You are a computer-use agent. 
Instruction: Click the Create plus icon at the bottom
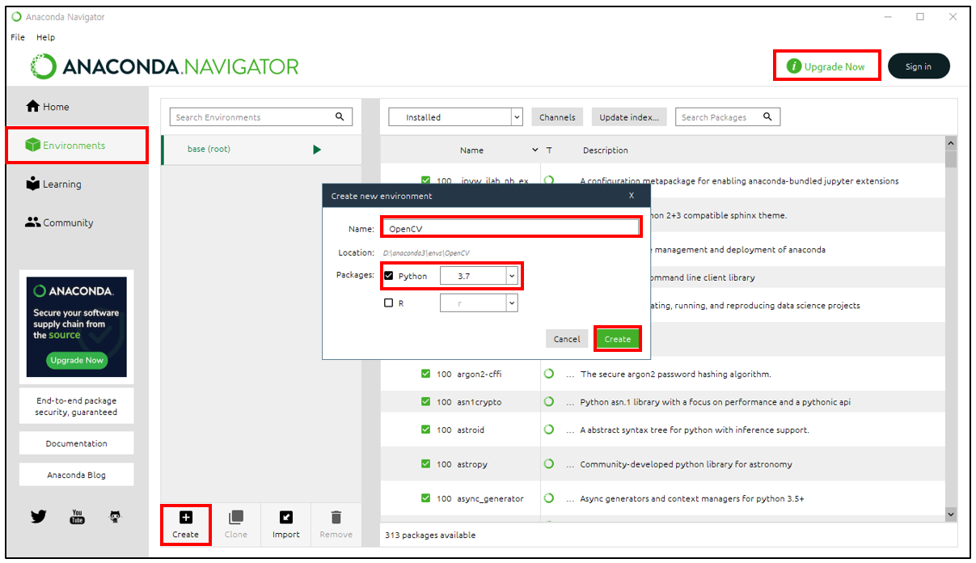click(185, 517)
